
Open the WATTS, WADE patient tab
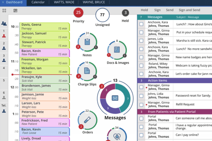point(64,2)
